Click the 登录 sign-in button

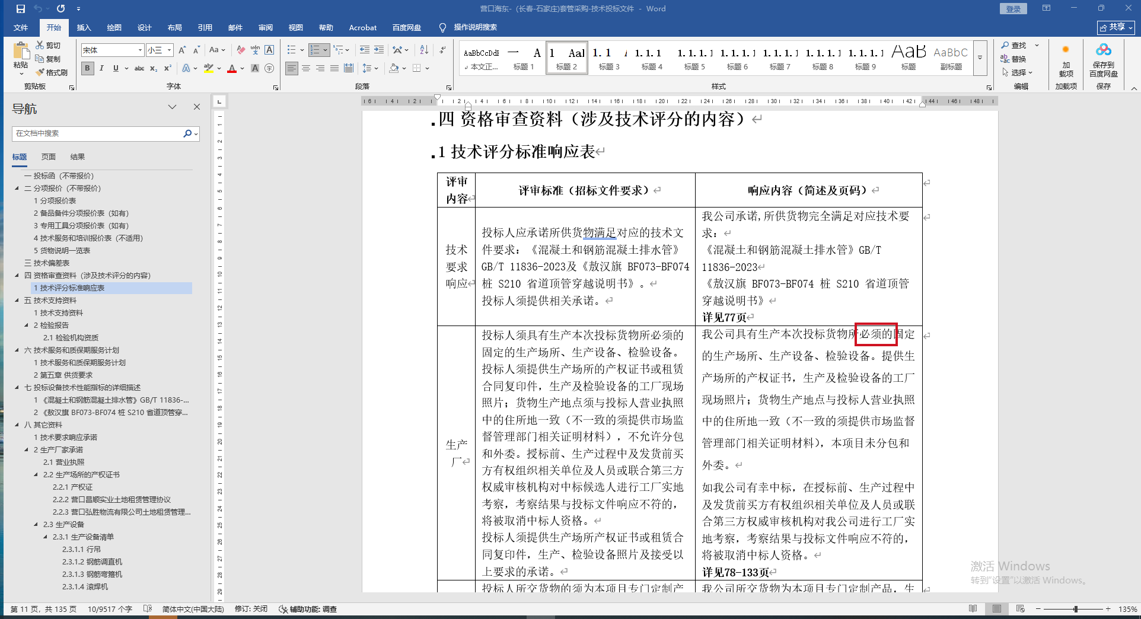click(x=1013, y=9)
